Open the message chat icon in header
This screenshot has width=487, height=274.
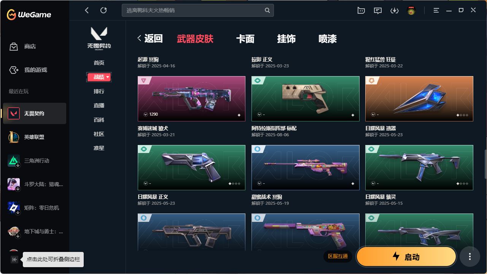[378, 11]
